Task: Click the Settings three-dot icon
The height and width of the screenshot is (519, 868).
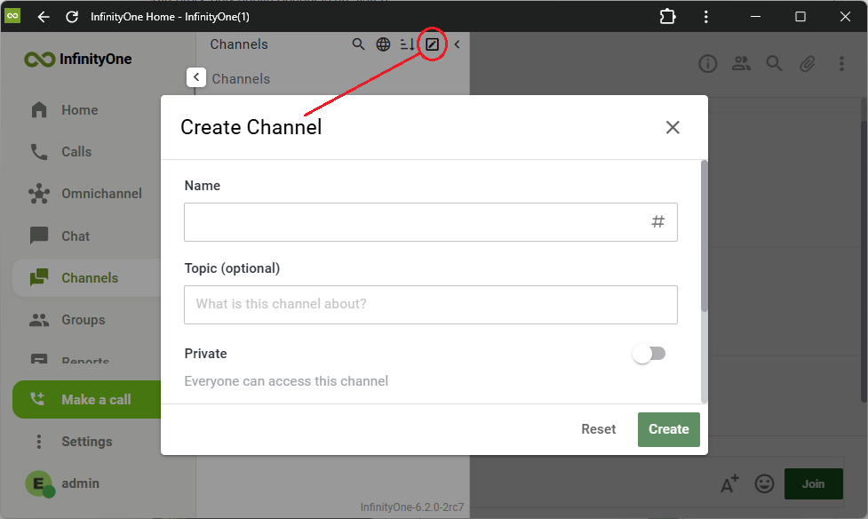Action: 39,442
